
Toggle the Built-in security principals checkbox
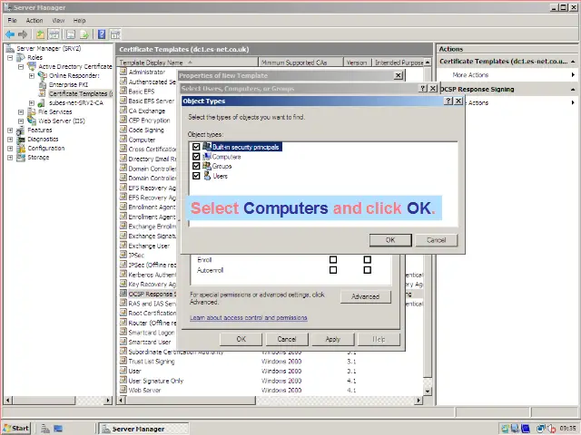click(196, 147)
